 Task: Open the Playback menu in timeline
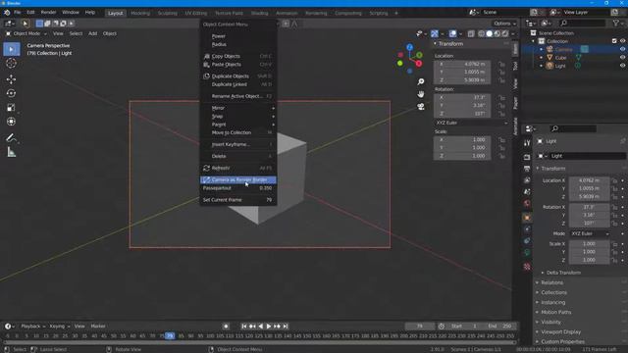(32, 327)
